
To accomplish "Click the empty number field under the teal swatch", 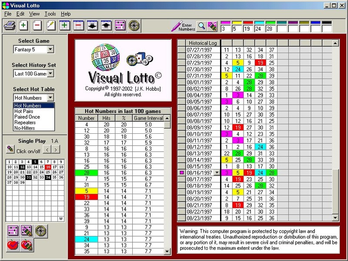I will point(282,29).
